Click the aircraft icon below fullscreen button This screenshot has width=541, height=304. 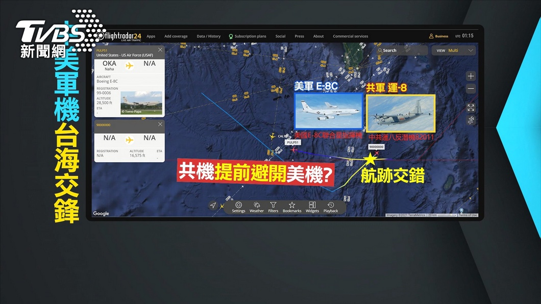pos(471,120)
